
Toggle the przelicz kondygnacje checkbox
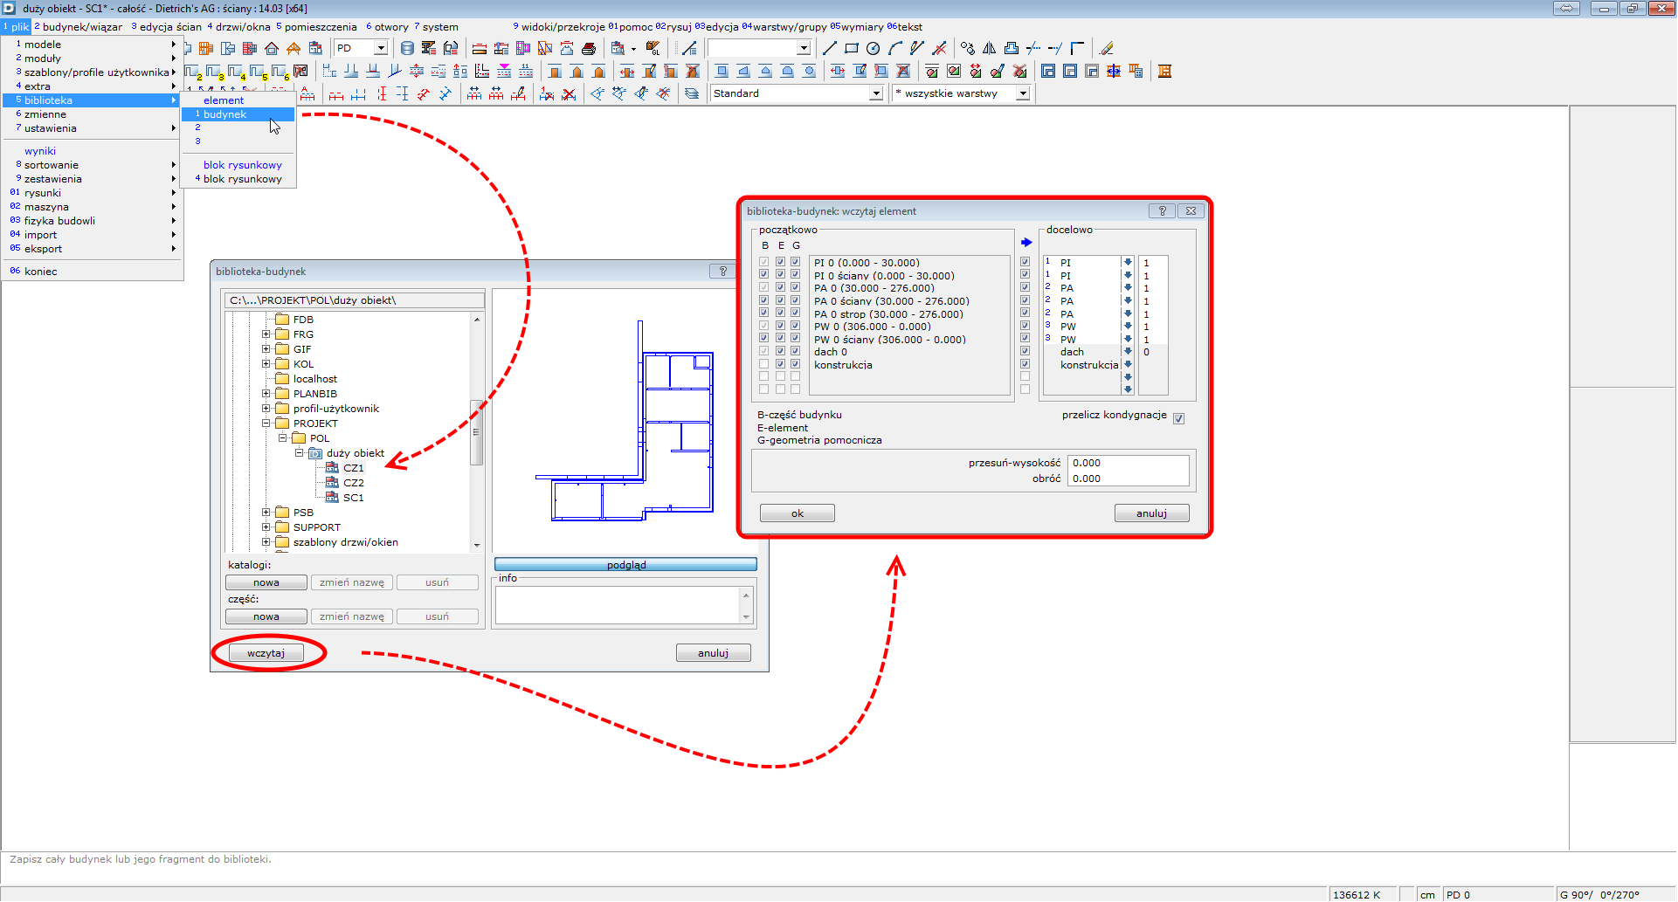(x=1178, y=418)
